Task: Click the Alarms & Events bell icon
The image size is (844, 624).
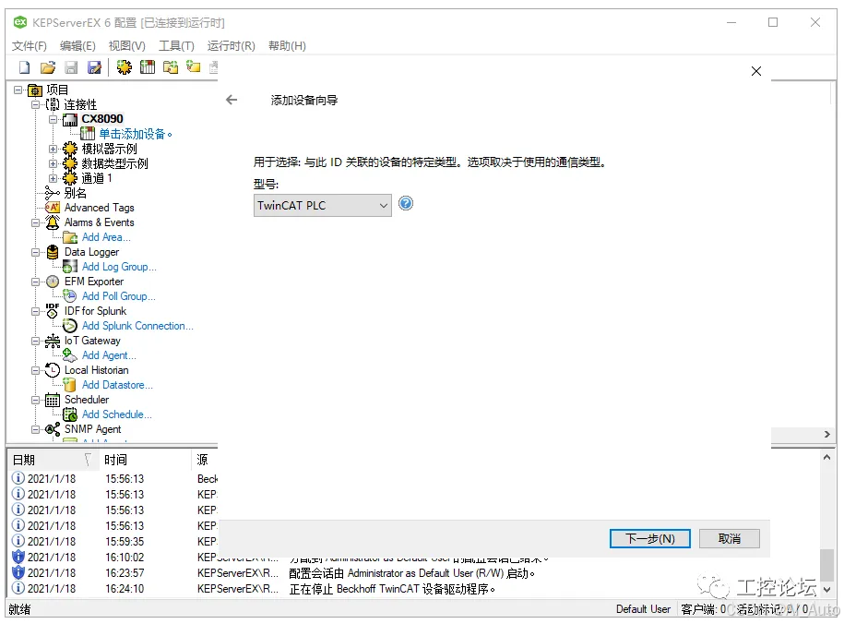Action: pos(53,222)
